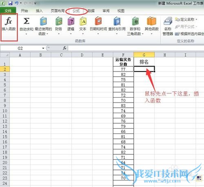Expand 自动求和 dropdown arrow
This screenshot has height=187, width=204.
click(x=27, y=34)
